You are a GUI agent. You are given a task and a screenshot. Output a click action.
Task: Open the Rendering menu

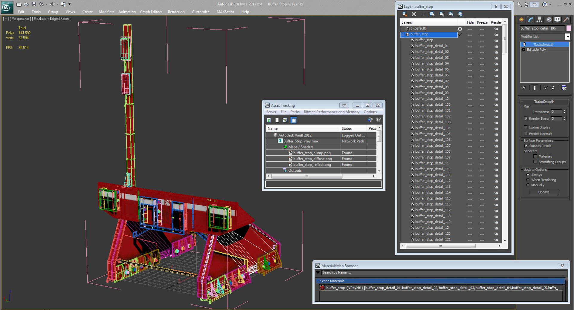(x=176, y=12)
